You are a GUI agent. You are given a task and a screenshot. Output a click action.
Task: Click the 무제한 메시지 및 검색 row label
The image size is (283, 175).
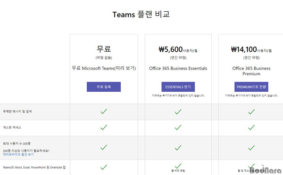(17, 111)
